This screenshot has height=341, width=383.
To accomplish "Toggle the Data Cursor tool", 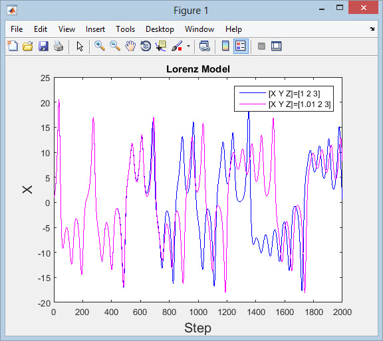I will point(161,46).
